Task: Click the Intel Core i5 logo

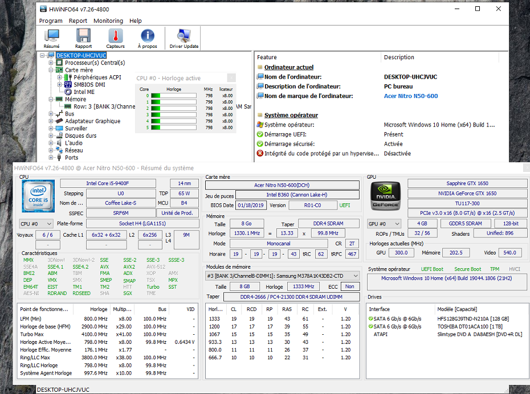Action: point(38,196)
